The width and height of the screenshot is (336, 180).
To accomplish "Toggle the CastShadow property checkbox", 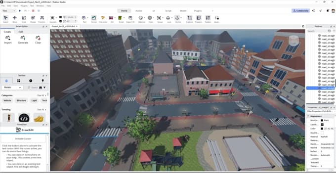I will [322, 125].
